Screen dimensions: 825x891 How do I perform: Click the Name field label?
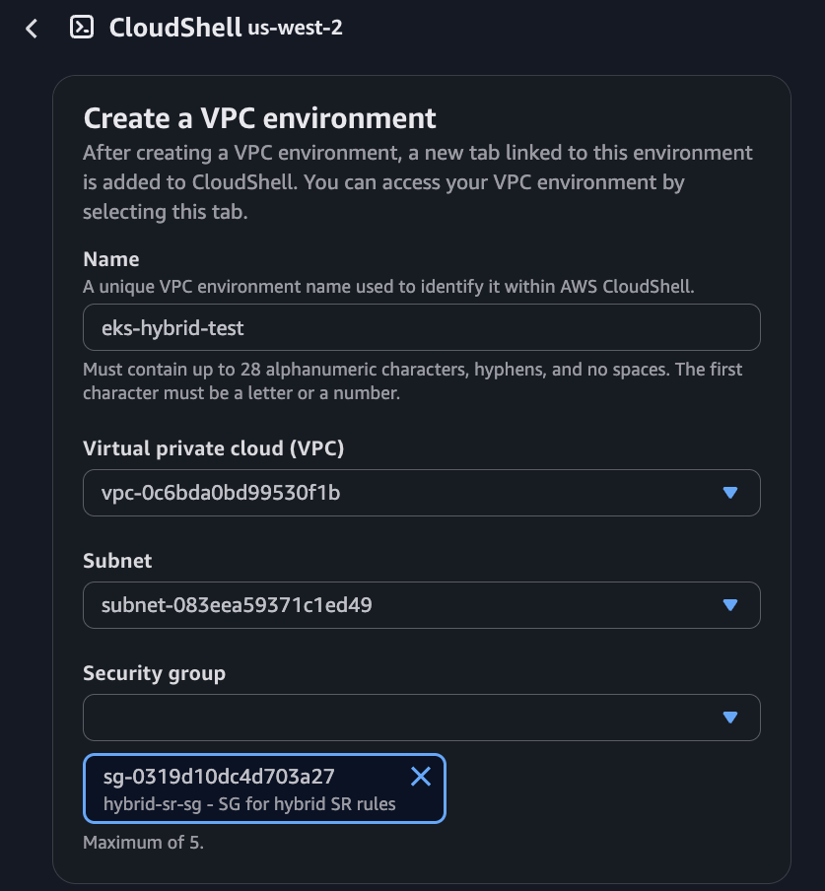110,259
